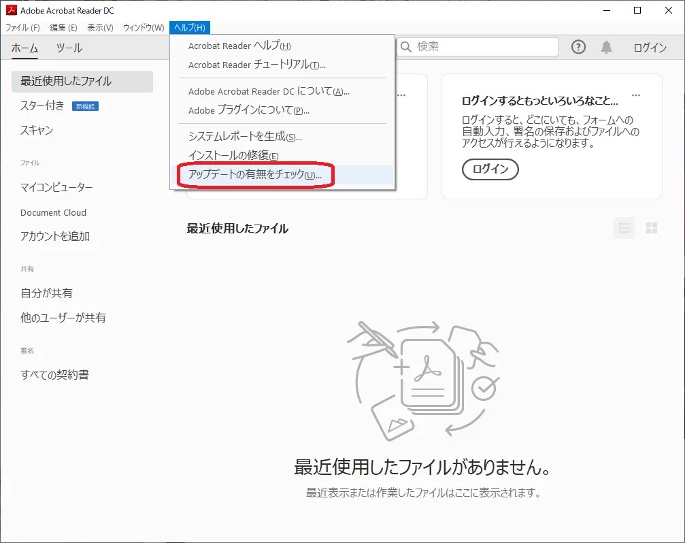Click the 検索 search field
The width and height of the screenshot is (685, 543).
pyautogui.click(x=477, y=47)
